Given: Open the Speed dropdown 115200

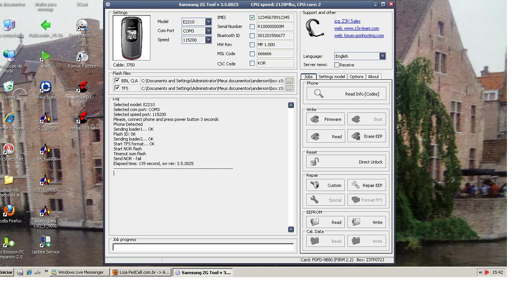Looking at the screenshot, I should pos(208,40).
